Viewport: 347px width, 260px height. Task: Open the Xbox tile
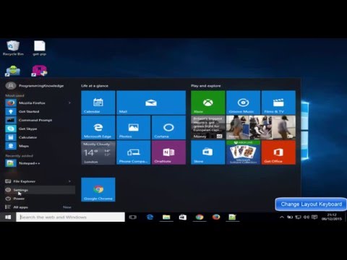pos(208,103)
